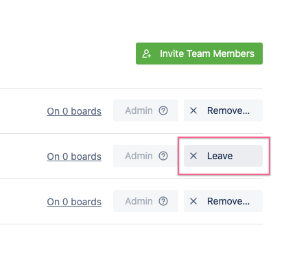The height and width of the screenshot is (256, 284).
Task: Click the X icon on the Leave button
Action: click(x=193, y=156)
